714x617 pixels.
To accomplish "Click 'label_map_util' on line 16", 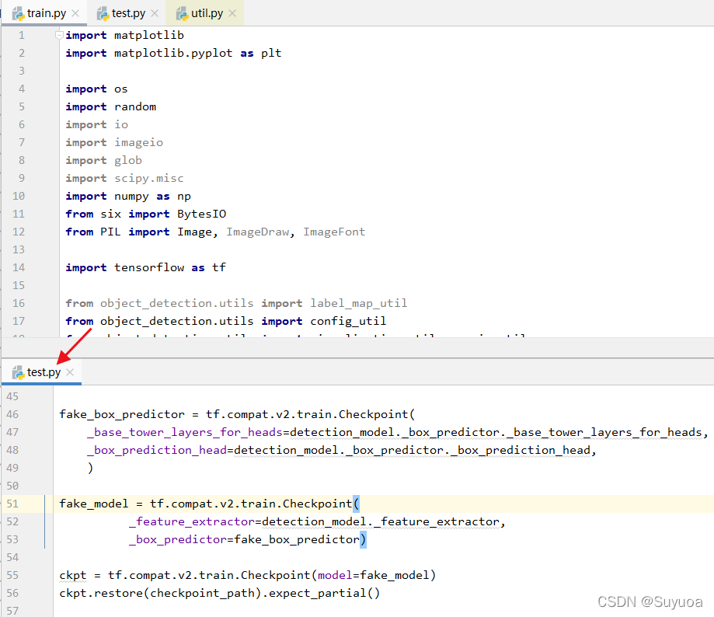I will coord(359,303).
